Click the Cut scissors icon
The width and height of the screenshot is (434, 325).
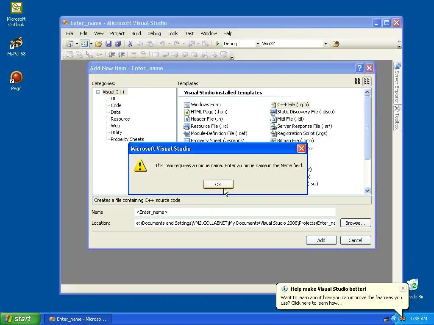130,44
